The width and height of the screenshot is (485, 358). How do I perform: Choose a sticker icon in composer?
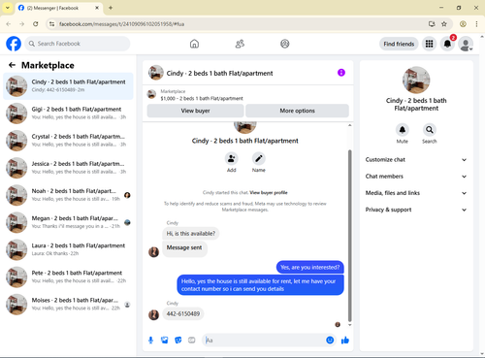(178, 341)
